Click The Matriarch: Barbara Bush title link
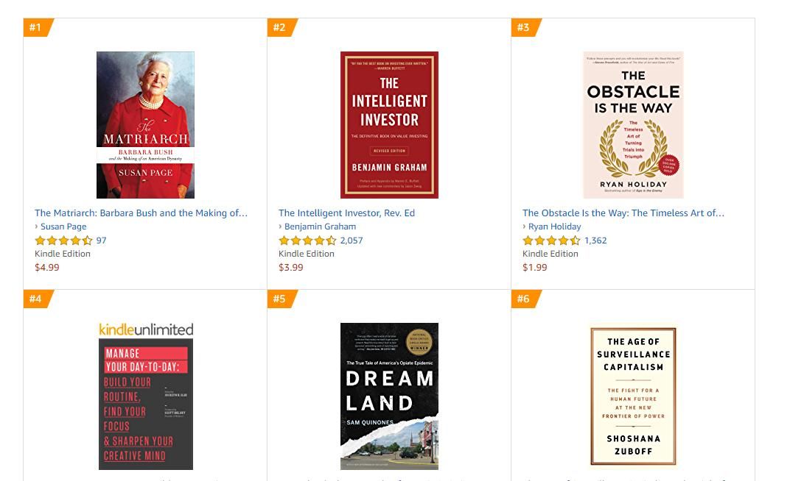 pos(141,213)
